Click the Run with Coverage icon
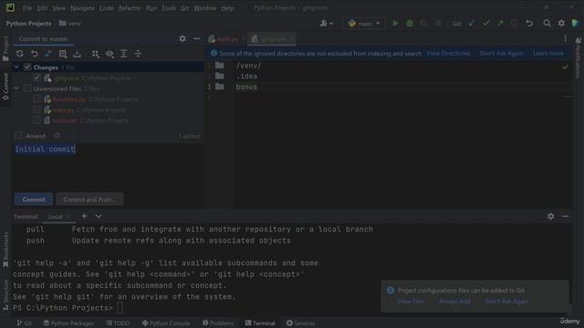 [x=423, y=24]
